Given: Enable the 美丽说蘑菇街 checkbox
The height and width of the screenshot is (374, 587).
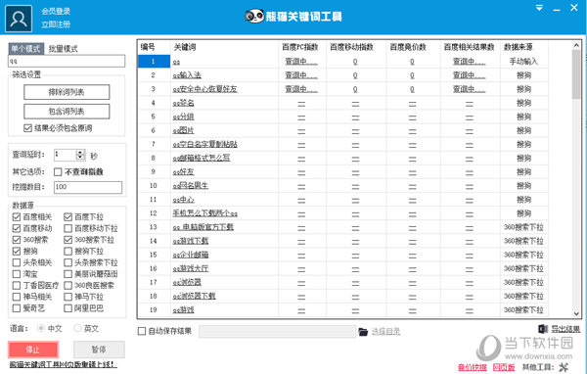Looking at the screenshot, I should pos(68,274).
